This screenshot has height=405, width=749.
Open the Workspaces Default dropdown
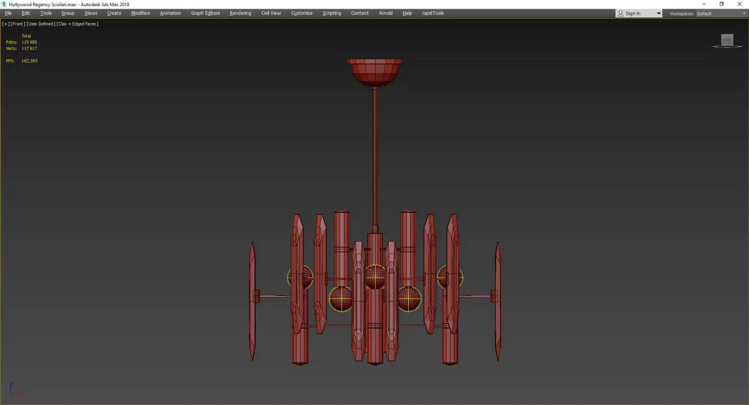[x=722, y=13]
